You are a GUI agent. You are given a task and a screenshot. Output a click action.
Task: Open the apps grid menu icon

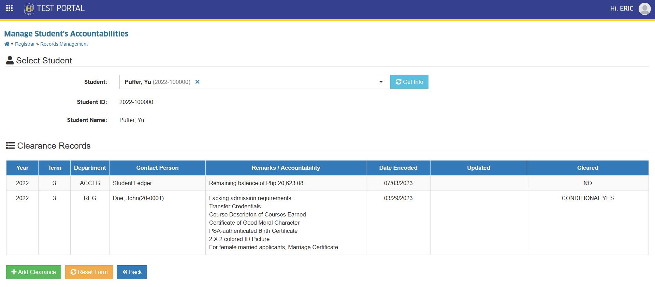click(9, 8)
